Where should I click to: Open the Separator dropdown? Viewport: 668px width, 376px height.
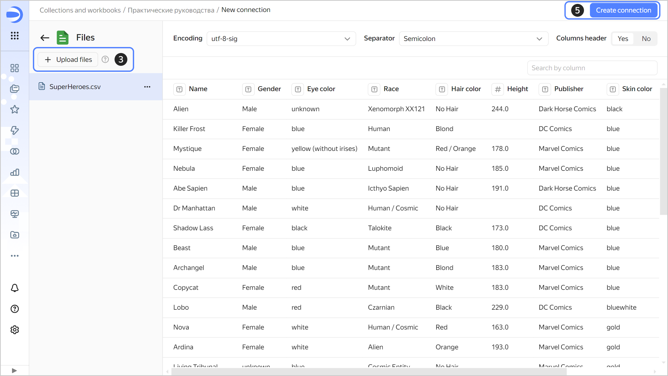(473, 39)
